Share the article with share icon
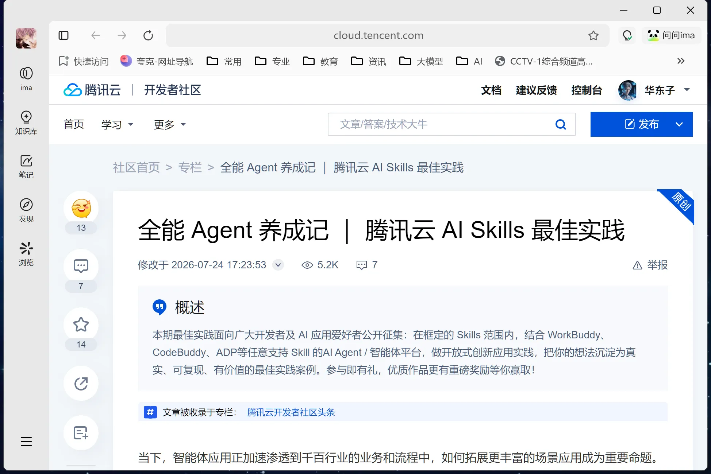711x474 pixels. (x=81, y=383)
